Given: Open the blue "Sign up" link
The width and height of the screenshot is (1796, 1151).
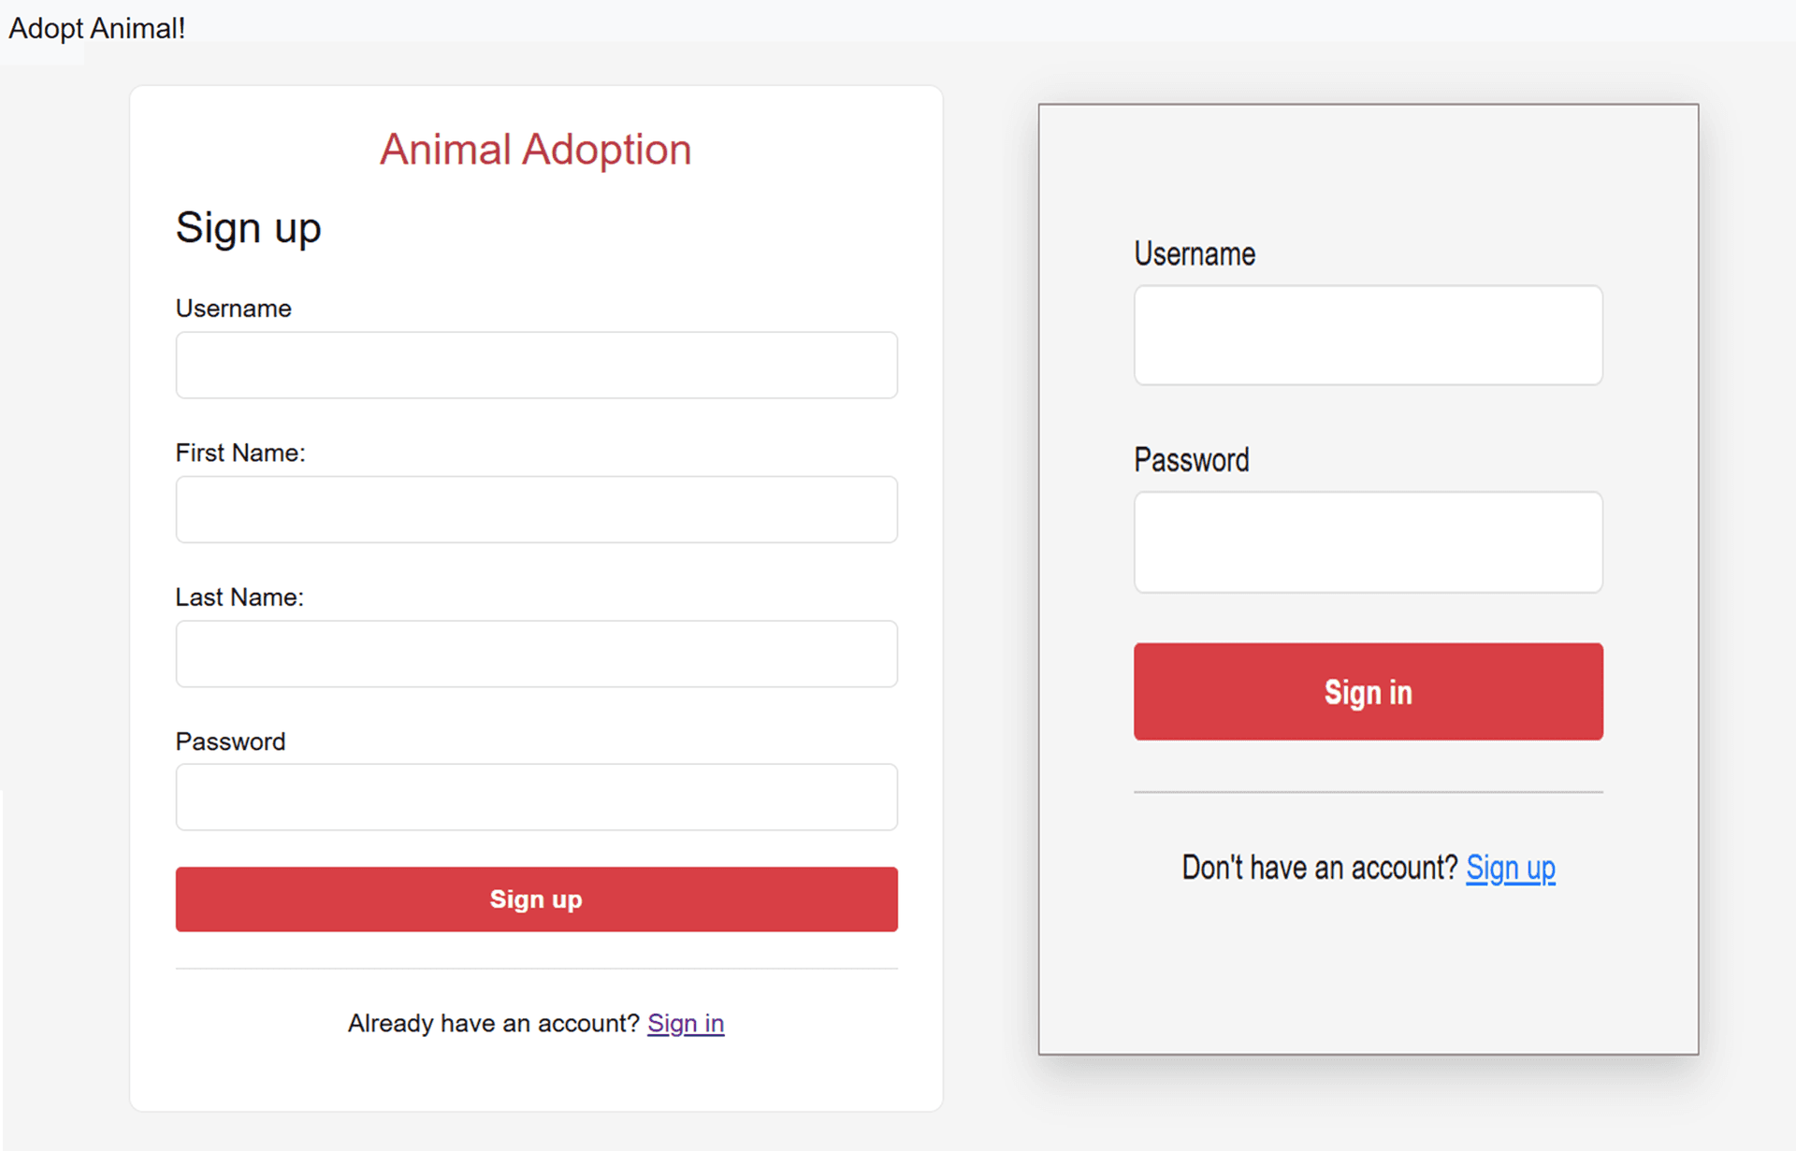Looking at the screenshot, I should (1510, 869).
